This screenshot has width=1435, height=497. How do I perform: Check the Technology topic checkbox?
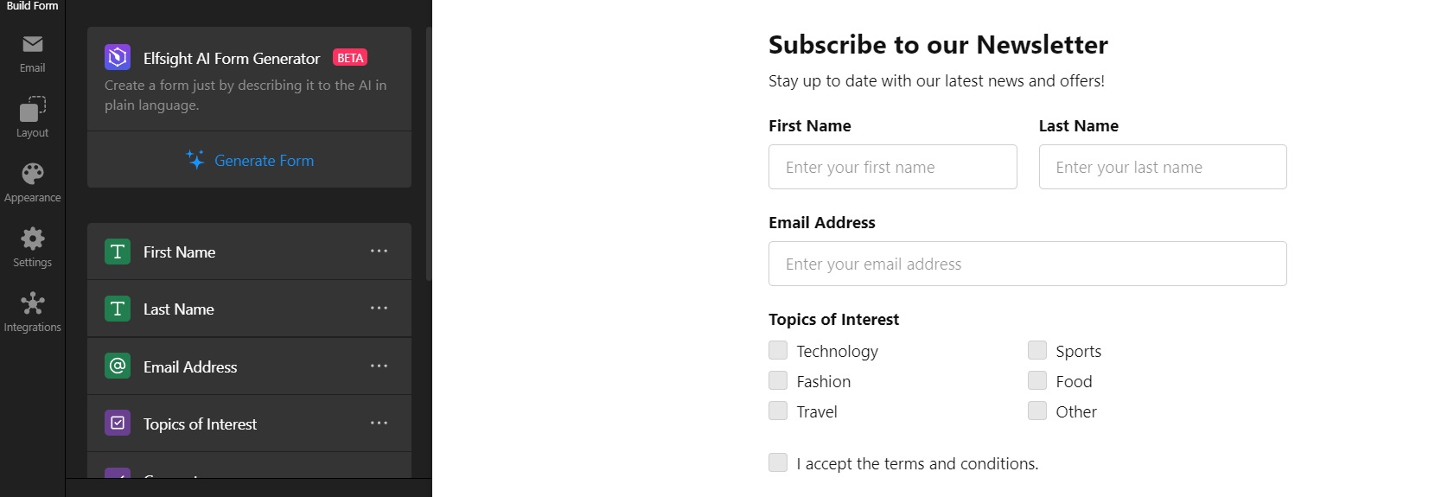(x=778, y=350)
